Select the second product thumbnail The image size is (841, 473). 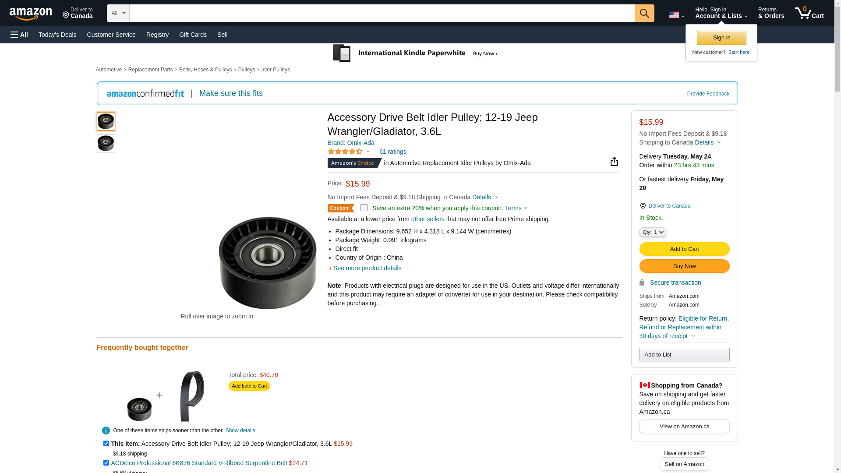[x=106, y=143]
